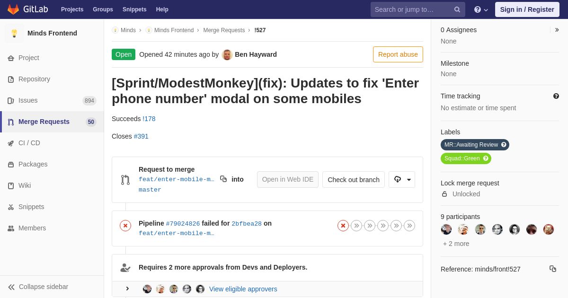Open CI / CD in the sidebar

pyautogui.click(x=52, y=143)
